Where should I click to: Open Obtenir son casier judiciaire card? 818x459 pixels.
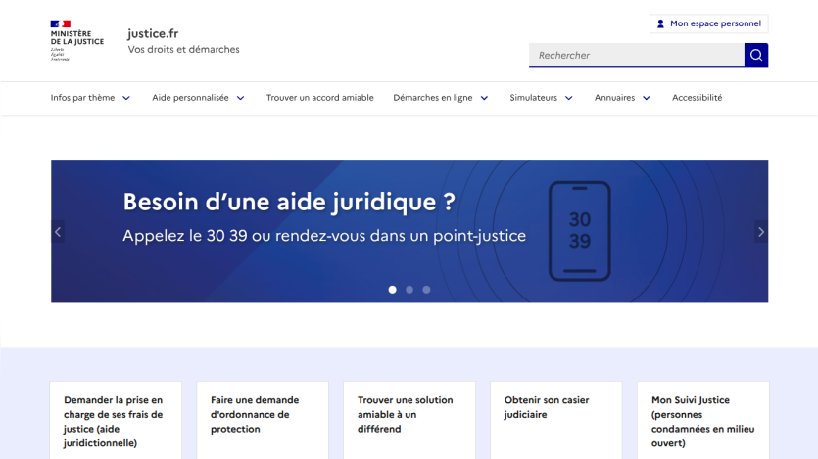(556, 421)
